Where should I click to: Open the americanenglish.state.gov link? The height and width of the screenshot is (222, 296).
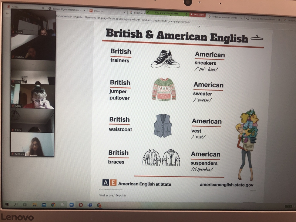pos(226,185)
